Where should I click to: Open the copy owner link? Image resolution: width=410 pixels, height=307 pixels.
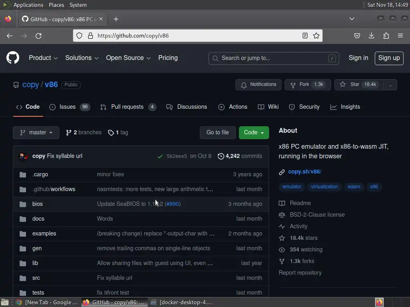(30, 85)
